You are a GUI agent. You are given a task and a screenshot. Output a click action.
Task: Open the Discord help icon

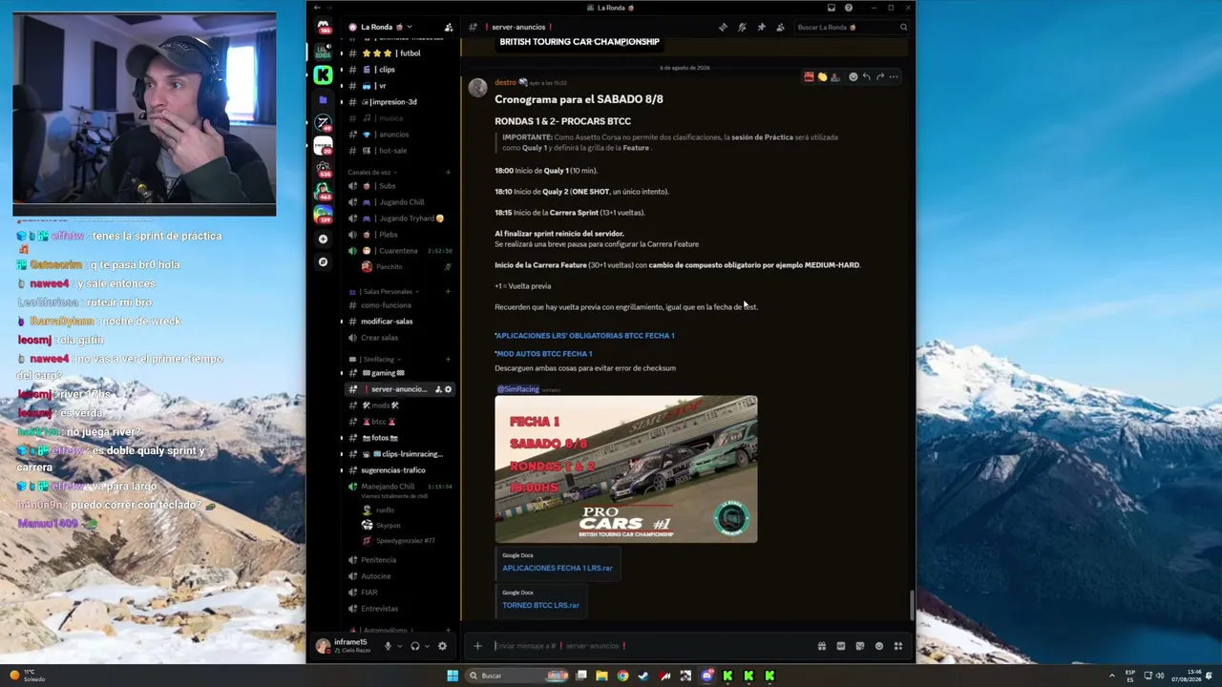(848, 8)
